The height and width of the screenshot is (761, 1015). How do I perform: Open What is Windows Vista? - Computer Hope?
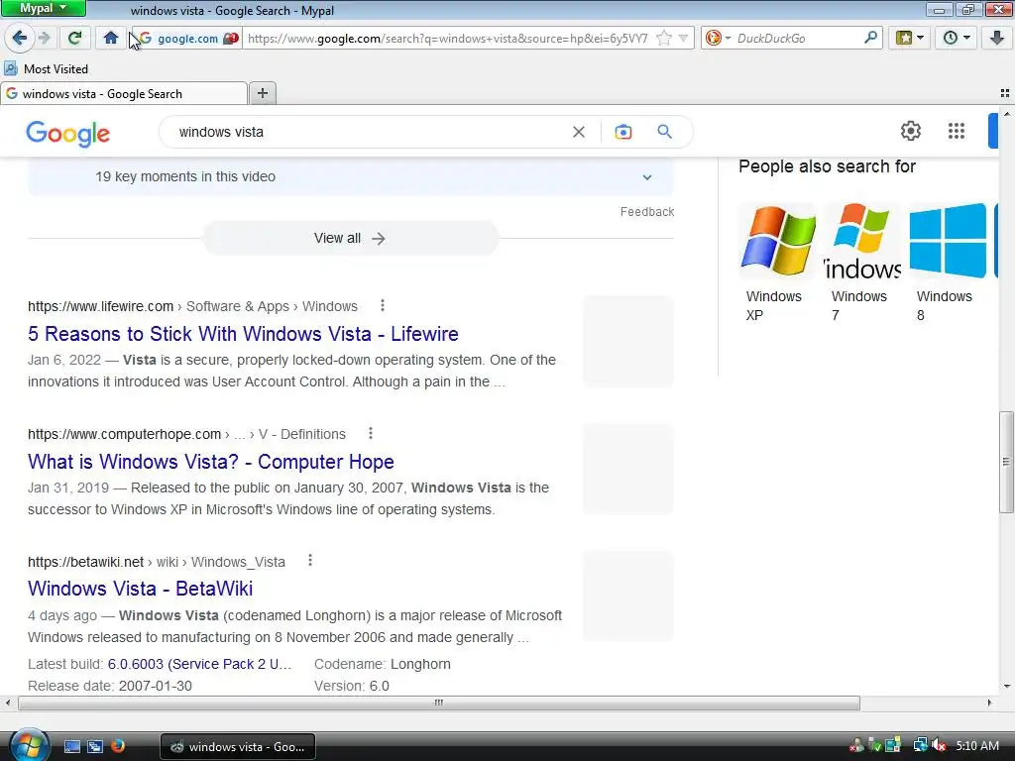(211, 462)
